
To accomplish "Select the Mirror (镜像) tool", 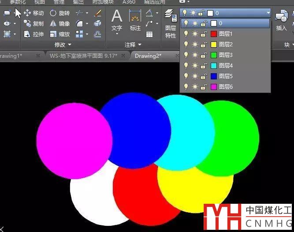I will (60, 24).
